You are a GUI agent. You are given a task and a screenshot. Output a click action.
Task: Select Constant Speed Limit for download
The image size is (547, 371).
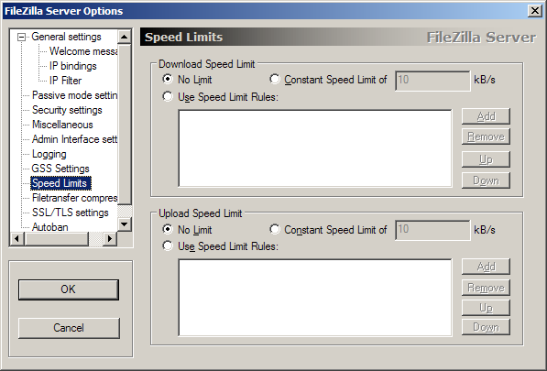(328, 80)
